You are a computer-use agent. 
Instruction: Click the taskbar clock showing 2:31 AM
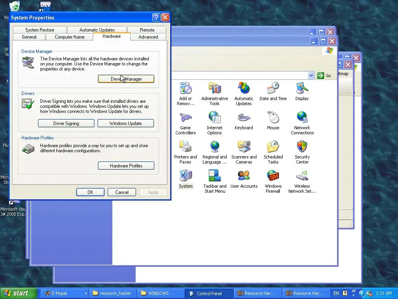point(384,293)
